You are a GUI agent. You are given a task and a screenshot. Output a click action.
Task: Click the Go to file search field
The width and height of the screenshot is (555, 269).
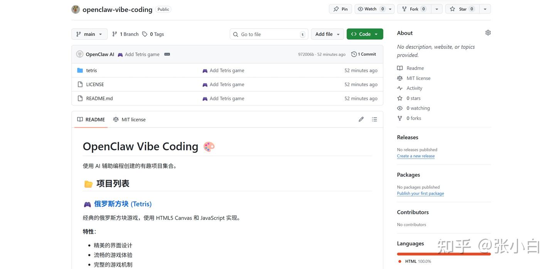tap(269, 34)
